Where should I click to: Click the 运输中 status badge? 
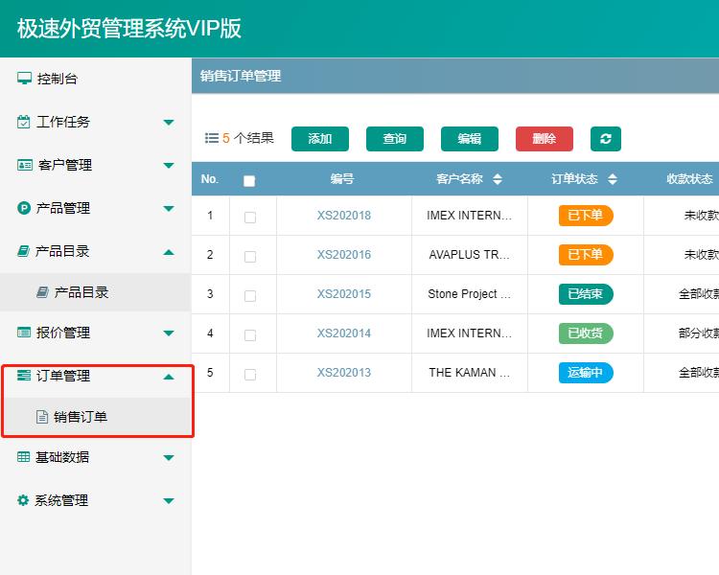tap(586, 373)
